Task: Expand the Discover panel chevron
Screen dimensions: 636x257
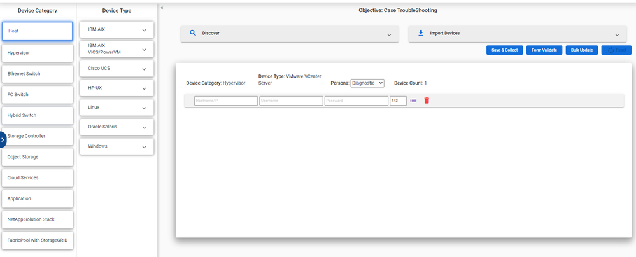Action: tap(388, 34)
